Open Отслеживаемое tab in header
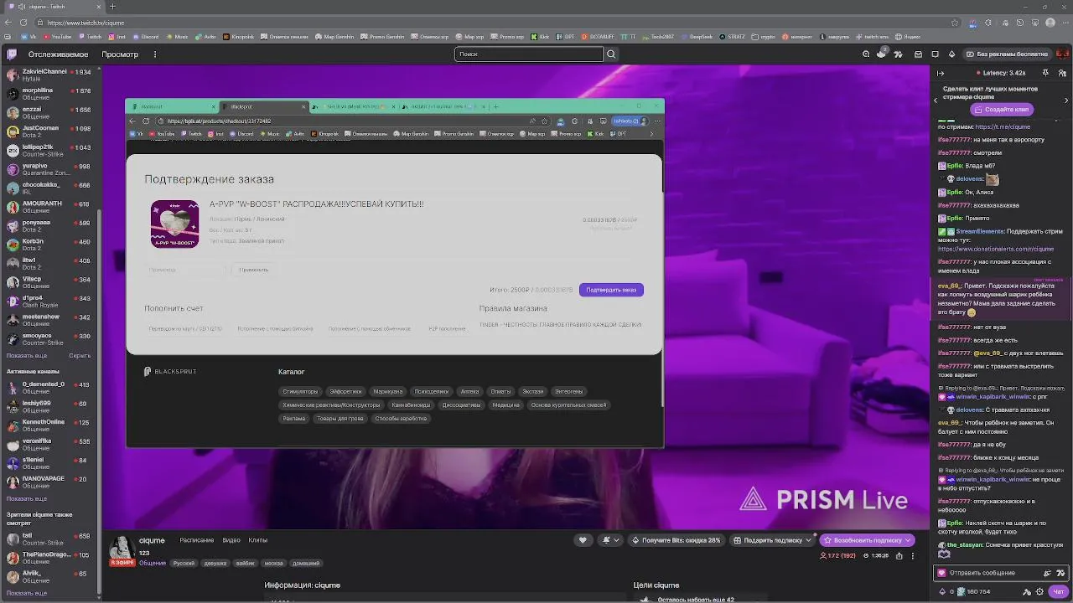Image resolution: width=1073 pixels, height=603 pixels. pos(59,54)
